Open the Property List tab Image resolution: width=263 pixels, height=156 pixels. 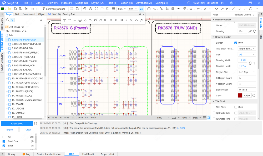pos(107,154)
